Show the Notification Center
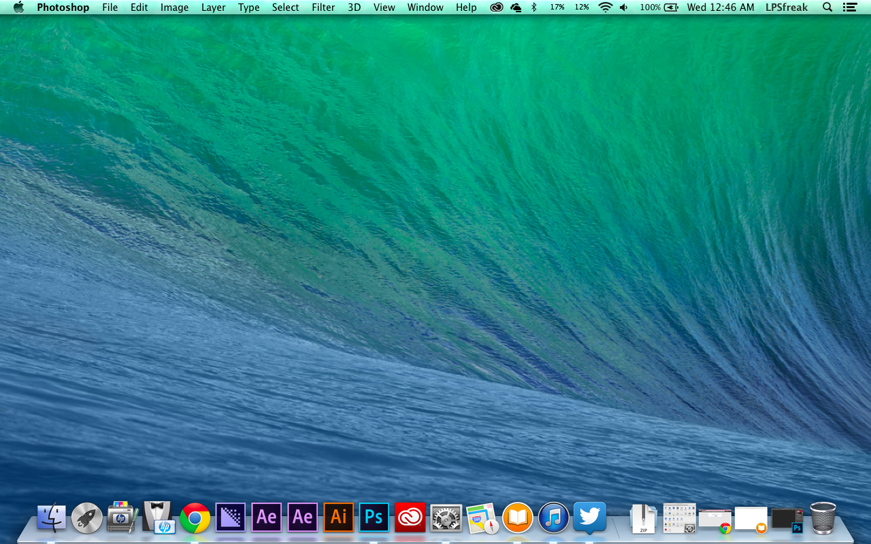Screen dimensions: 871x544 click(849, 7)
